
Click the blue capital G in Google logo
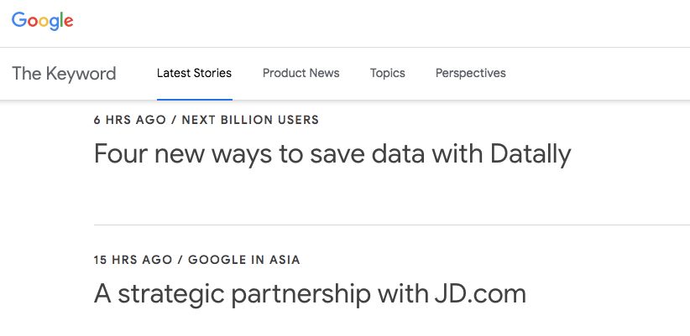(18, 21)
